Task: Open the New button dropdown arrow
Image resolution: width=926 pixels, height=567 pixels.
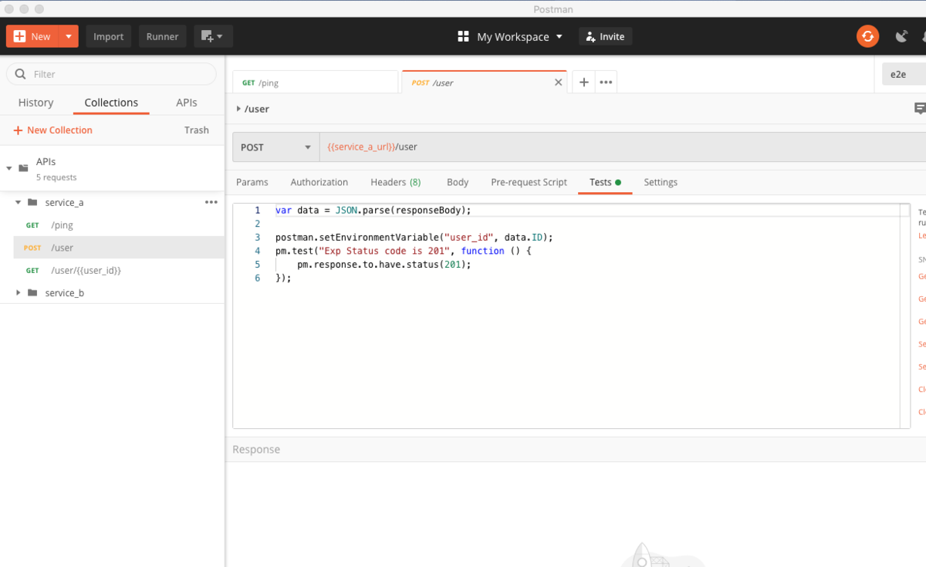Action: tap(69, 36)
